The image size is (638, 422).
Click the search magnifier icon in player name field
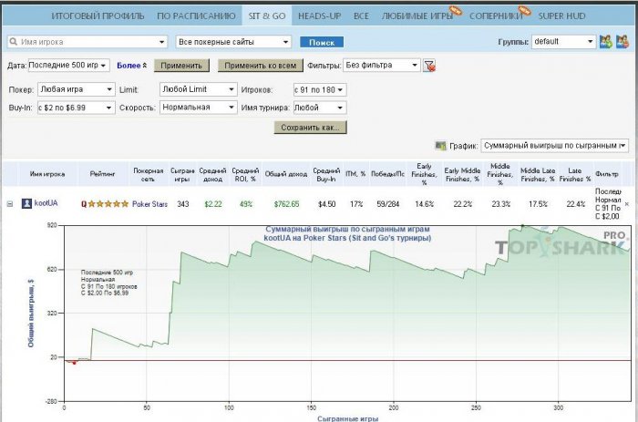[13, 42]
